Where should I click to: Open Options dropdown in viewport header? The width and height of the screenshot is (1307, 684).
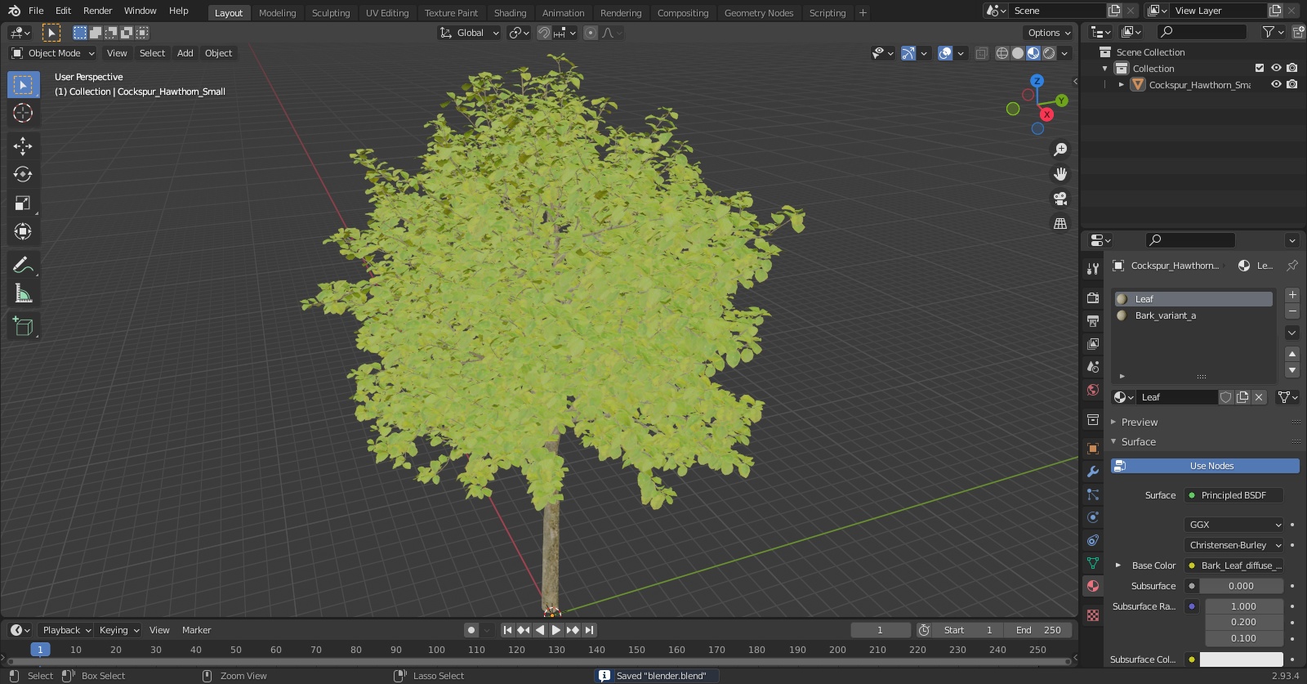(1049, 33)
